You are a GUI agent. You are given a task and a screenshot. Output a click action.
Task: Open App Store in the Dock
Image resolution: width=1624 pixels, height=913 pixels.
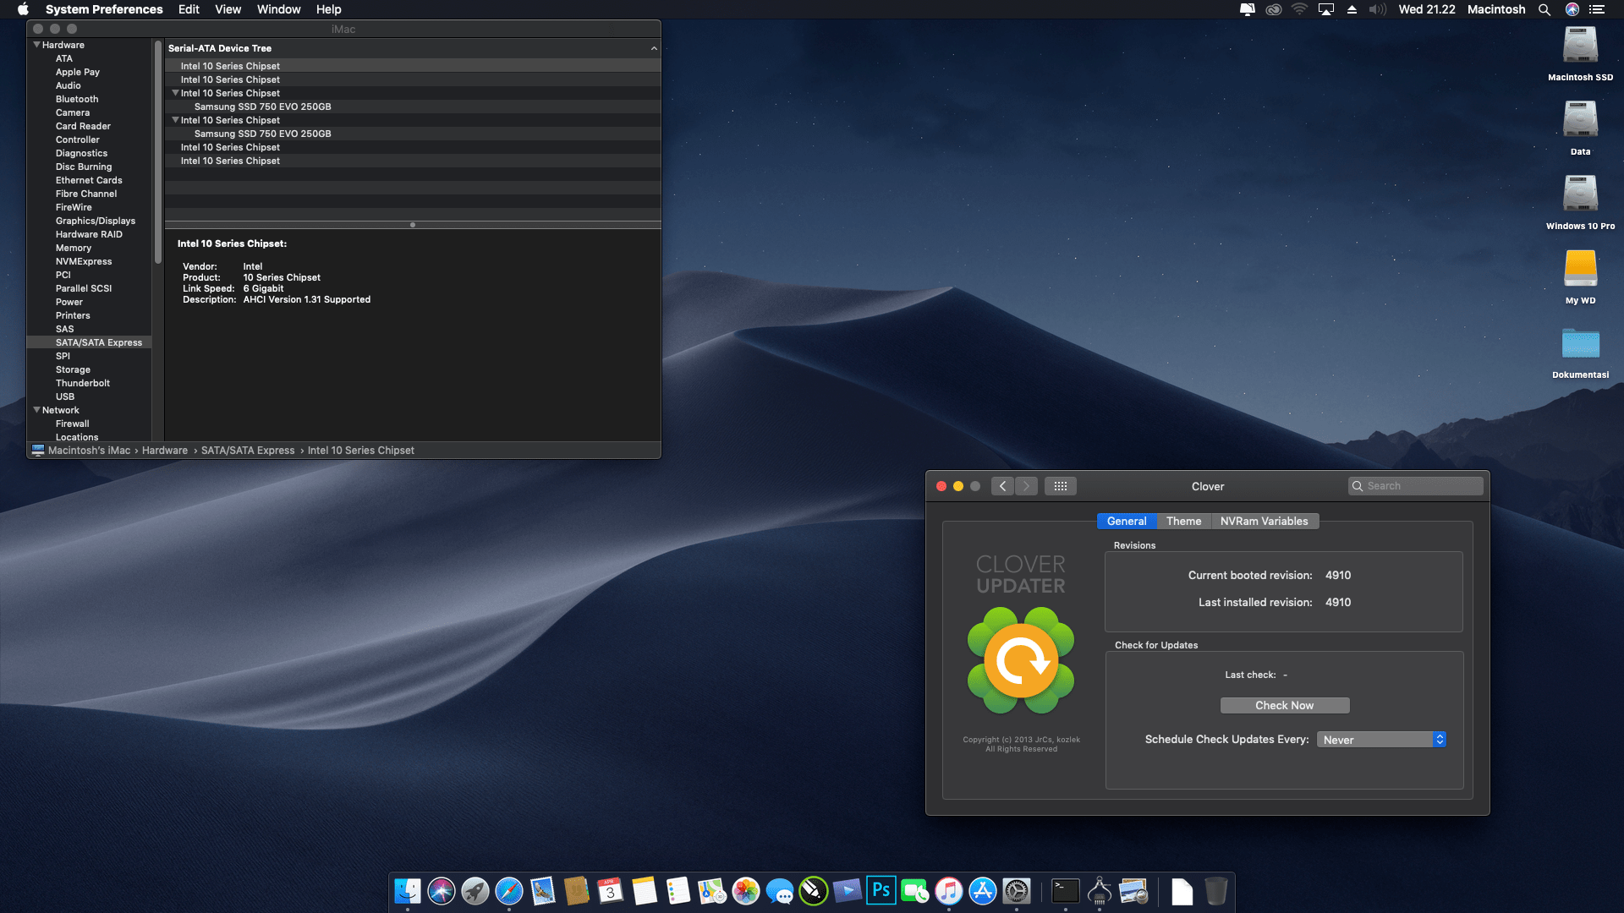(x=982, y=890)
